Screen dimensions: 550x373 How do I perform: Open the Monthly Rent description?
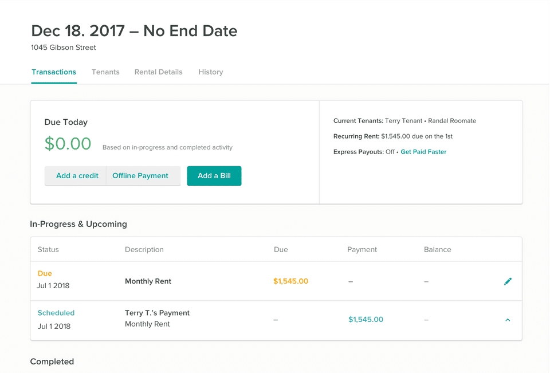[148, 281]
